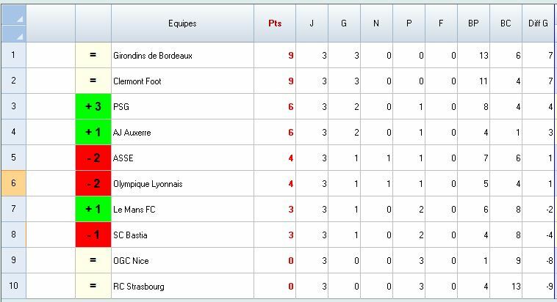The width and height of the screenshot is (557, 302).
Task: Click the equals indicator for Girondins de Bordeaux
Action: click(93, 56)
